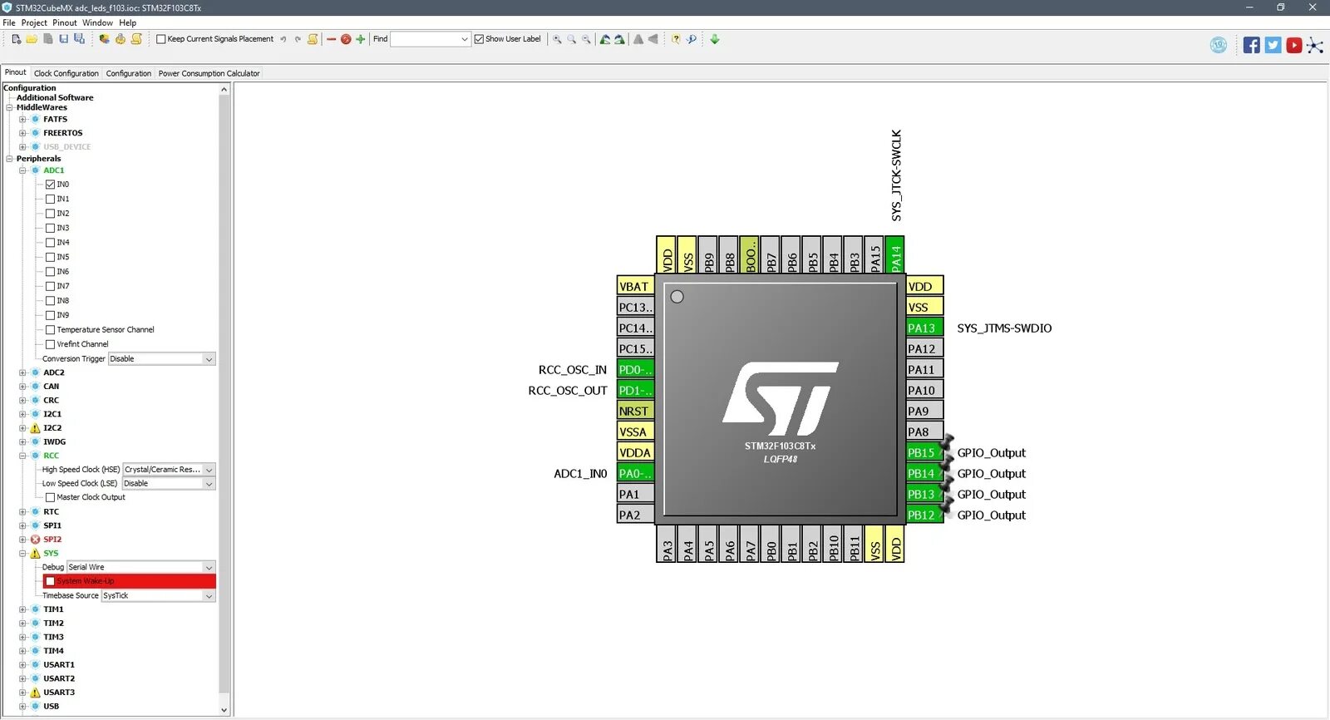Screen dimensions: 1330x720
Task: Toggle Keep Current Signals Placement checkbox
Action: 161,39
